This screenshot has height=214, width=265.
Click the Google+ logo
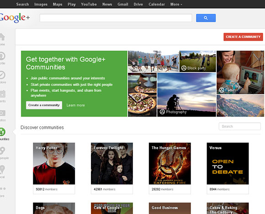click(15, 17)
